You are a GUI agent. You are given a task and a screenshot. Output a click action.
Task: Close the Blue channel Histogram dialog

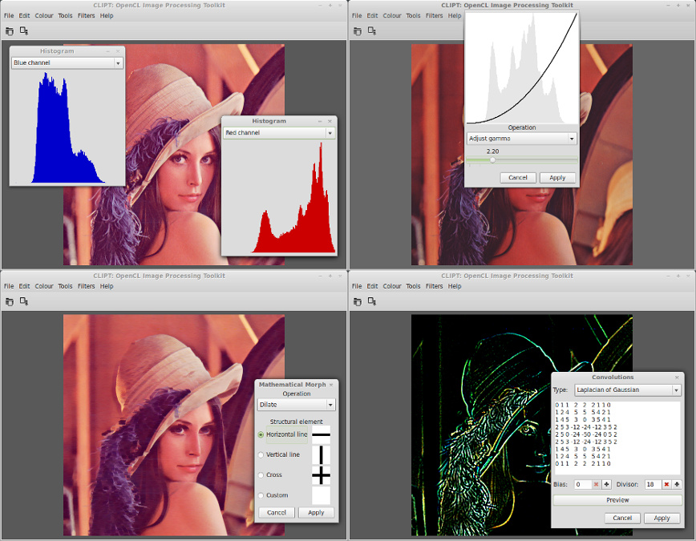118,51
